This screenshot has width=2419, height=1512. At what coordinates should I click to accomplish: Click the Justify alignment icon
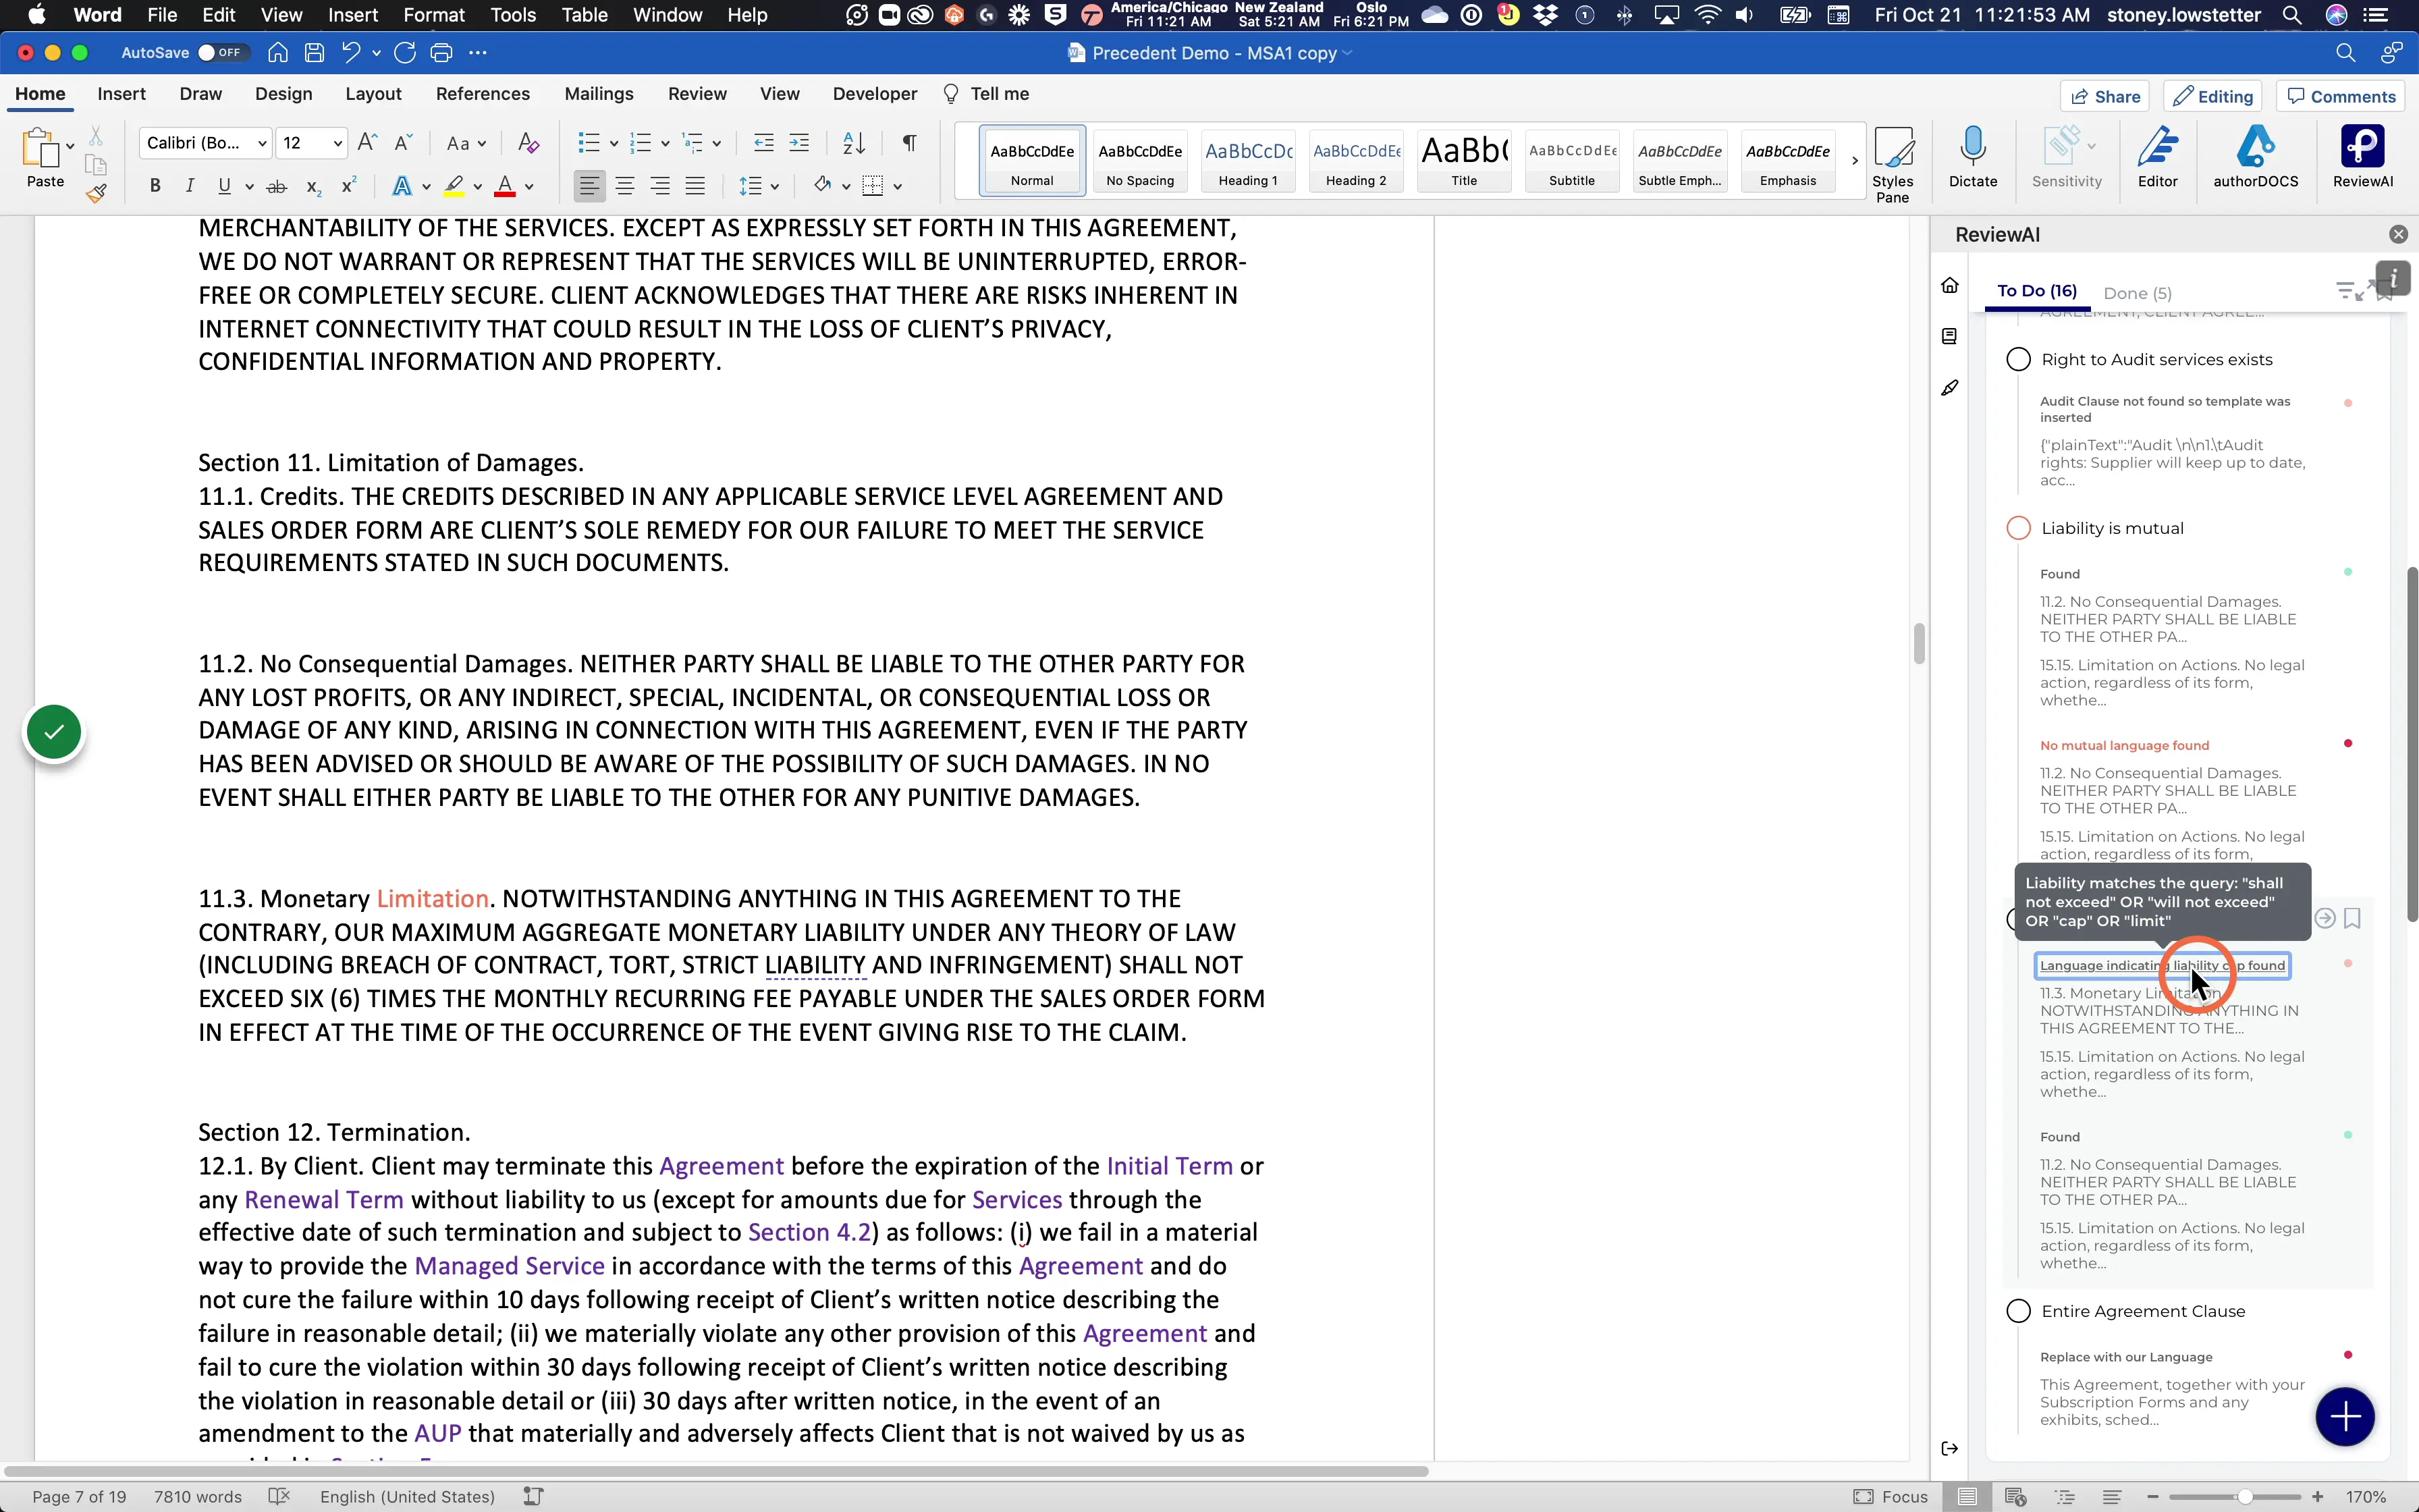695,186
